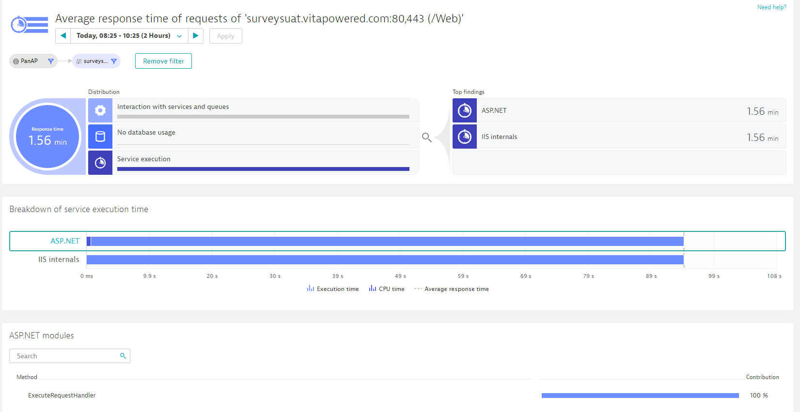The height and width of the screenshot is (412, 800).
Task: Open the timeframe dropdown 'Today, 08:25 - 10:25'
Action: tap(129, 36)
